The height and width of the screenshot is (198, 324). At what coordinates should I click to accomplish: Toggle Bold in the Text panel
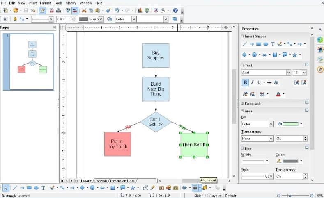[x=245, y=82]
